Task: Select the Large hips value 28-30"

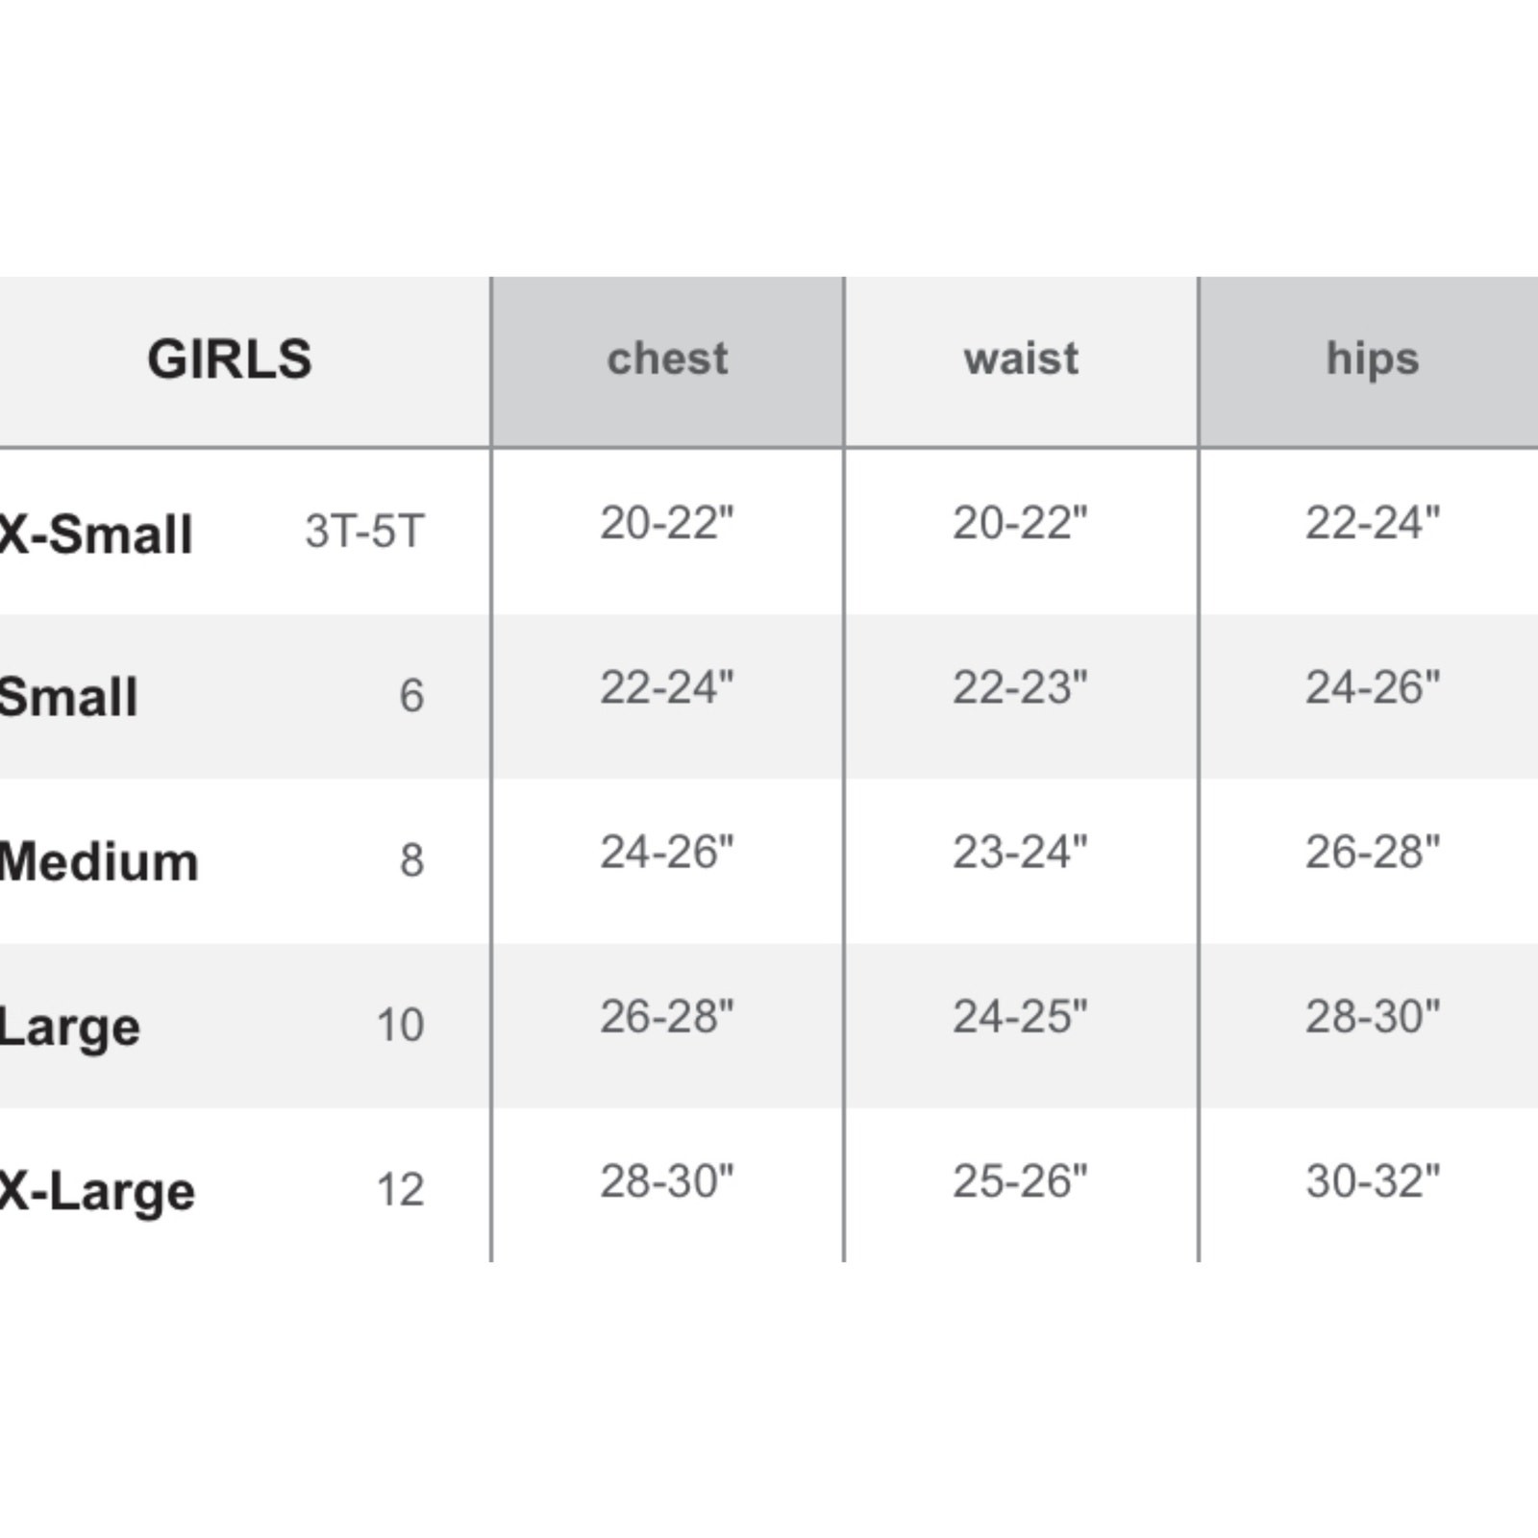Action: coord(1372,1017)
